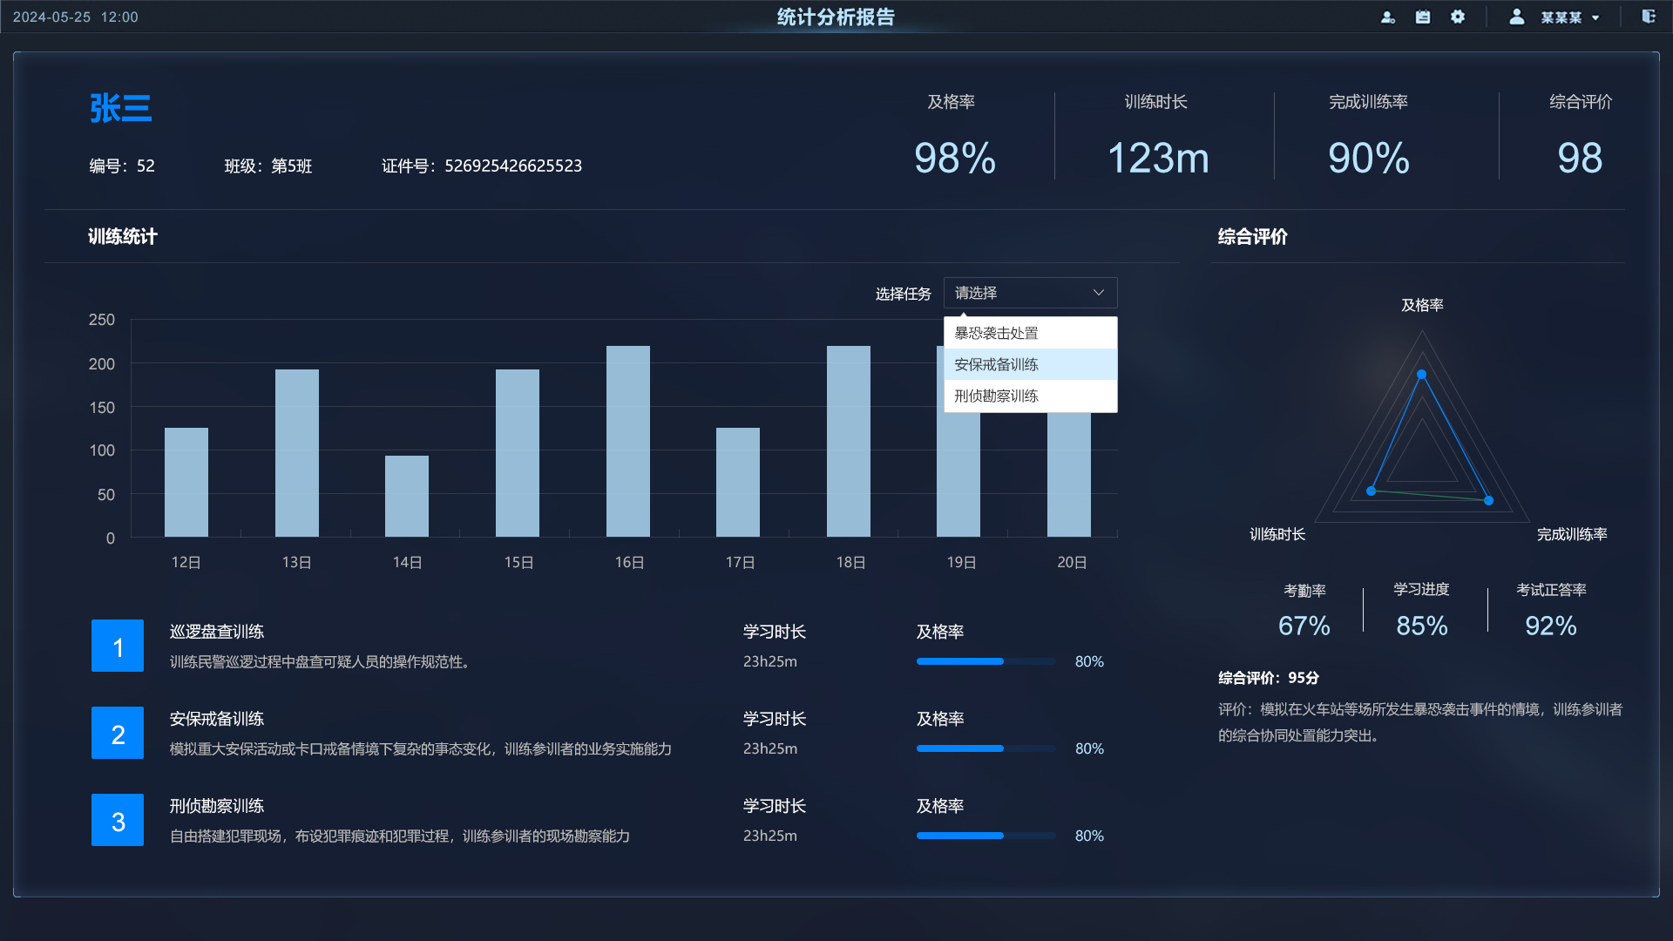Click the 2024-05-25 timestamp at top left
1673x941 pixels.
pyautogui.click(x=77, y=17)
